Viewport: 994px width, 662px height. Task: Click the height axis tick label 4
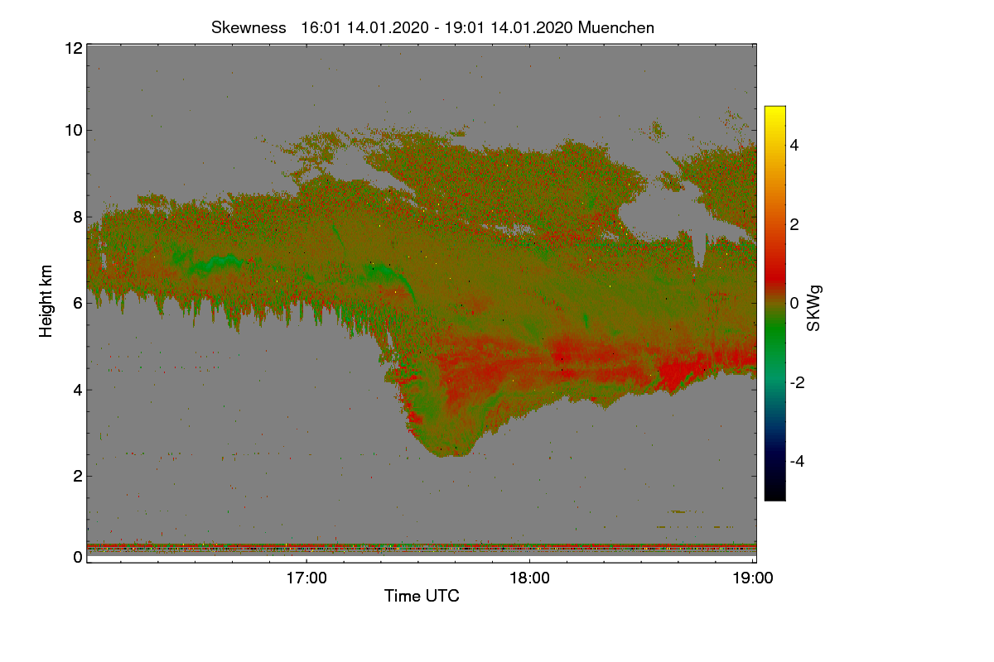click(78, 389)
